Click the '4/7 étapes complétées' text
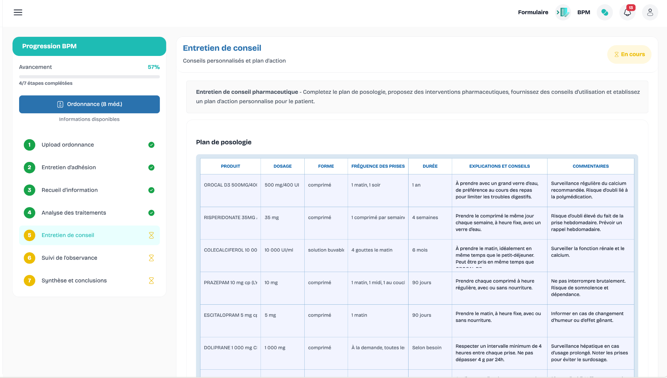 [x=46, y=83]
